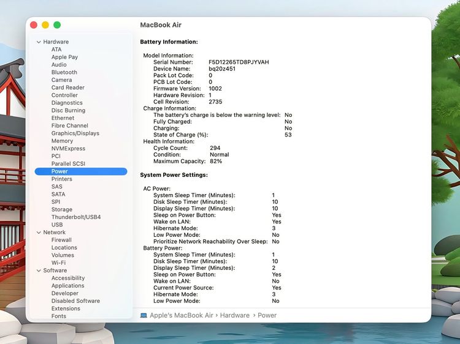Collapse the Network section chevron
This screenshot has height=344, width=460.
pyautogui.click(x=39, y=233)
